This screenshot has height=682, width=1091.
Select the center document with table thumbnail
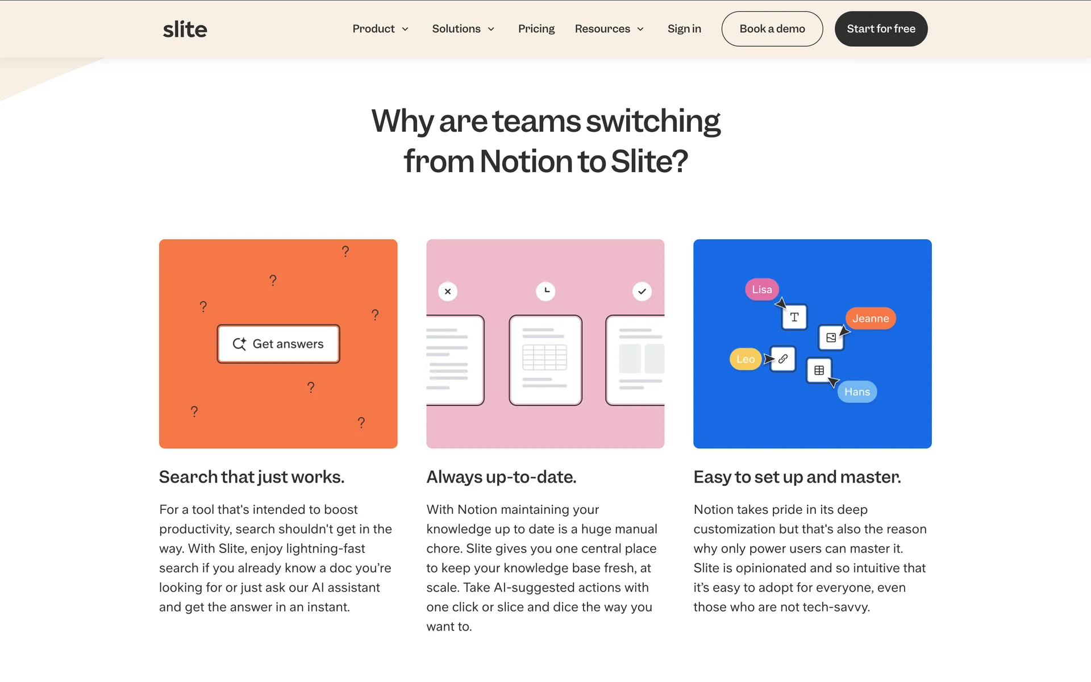click(x=545, y=360)
